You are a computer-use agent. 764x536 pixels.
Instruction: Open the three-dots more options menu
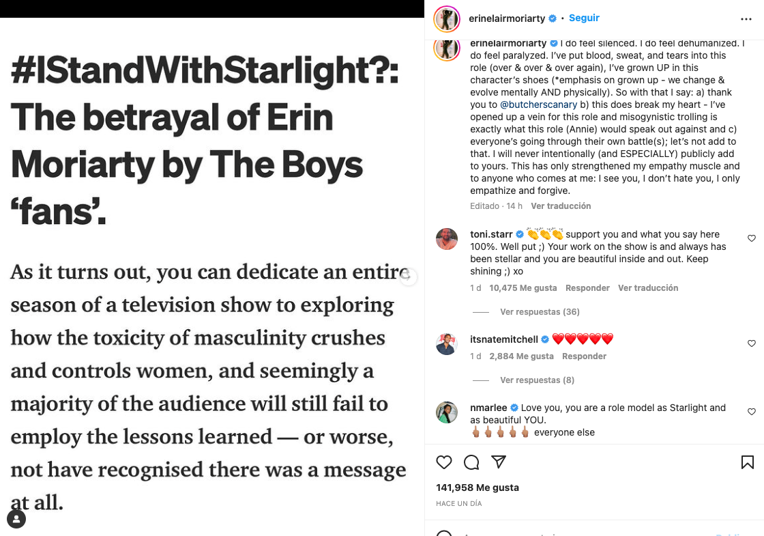(746, 19)
